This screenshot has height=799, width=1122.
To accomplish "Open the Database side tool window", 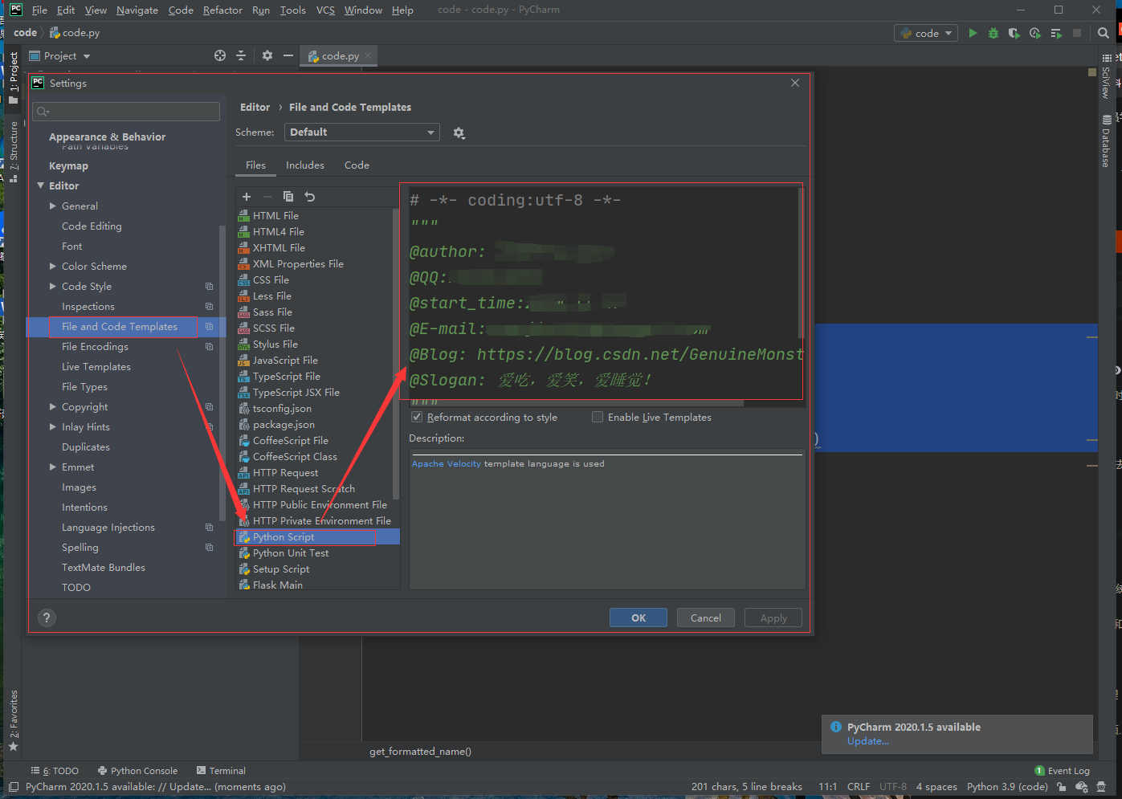I will (x=1106, y=141).
